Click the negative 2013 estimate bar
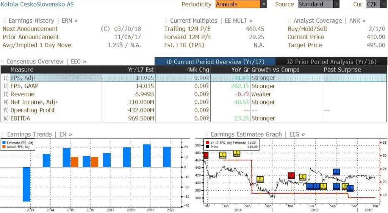Image resolution: width=388 pixels, height=213 pixels. (x=27, y=184)
